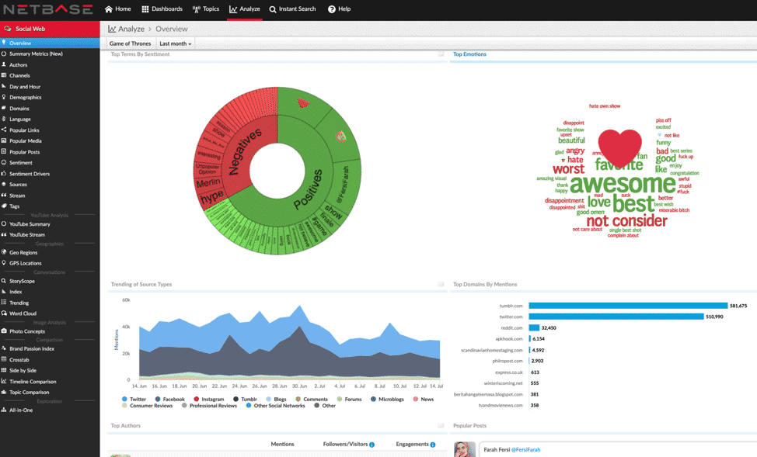The height and width of the screenshot is (457, 757).
Task: Open Top Terms By Sentiment widget menu
Action: (x=441, y=54)
